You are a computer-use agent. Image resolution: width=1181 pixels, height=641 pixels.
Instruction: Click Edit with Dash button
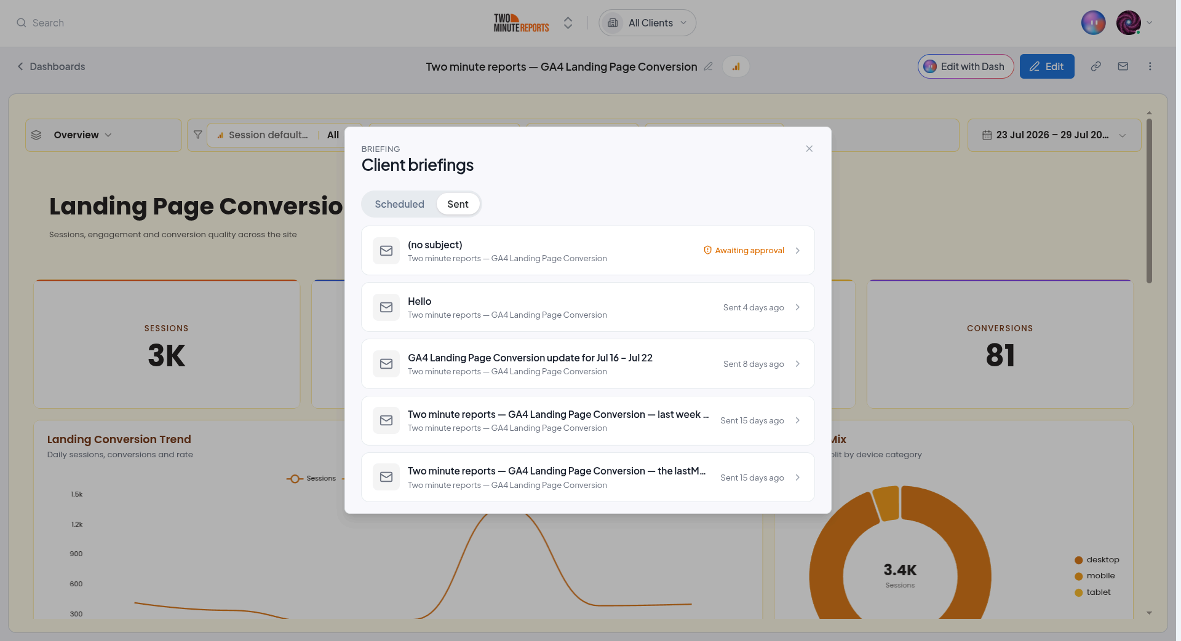[x=965, y=66]
